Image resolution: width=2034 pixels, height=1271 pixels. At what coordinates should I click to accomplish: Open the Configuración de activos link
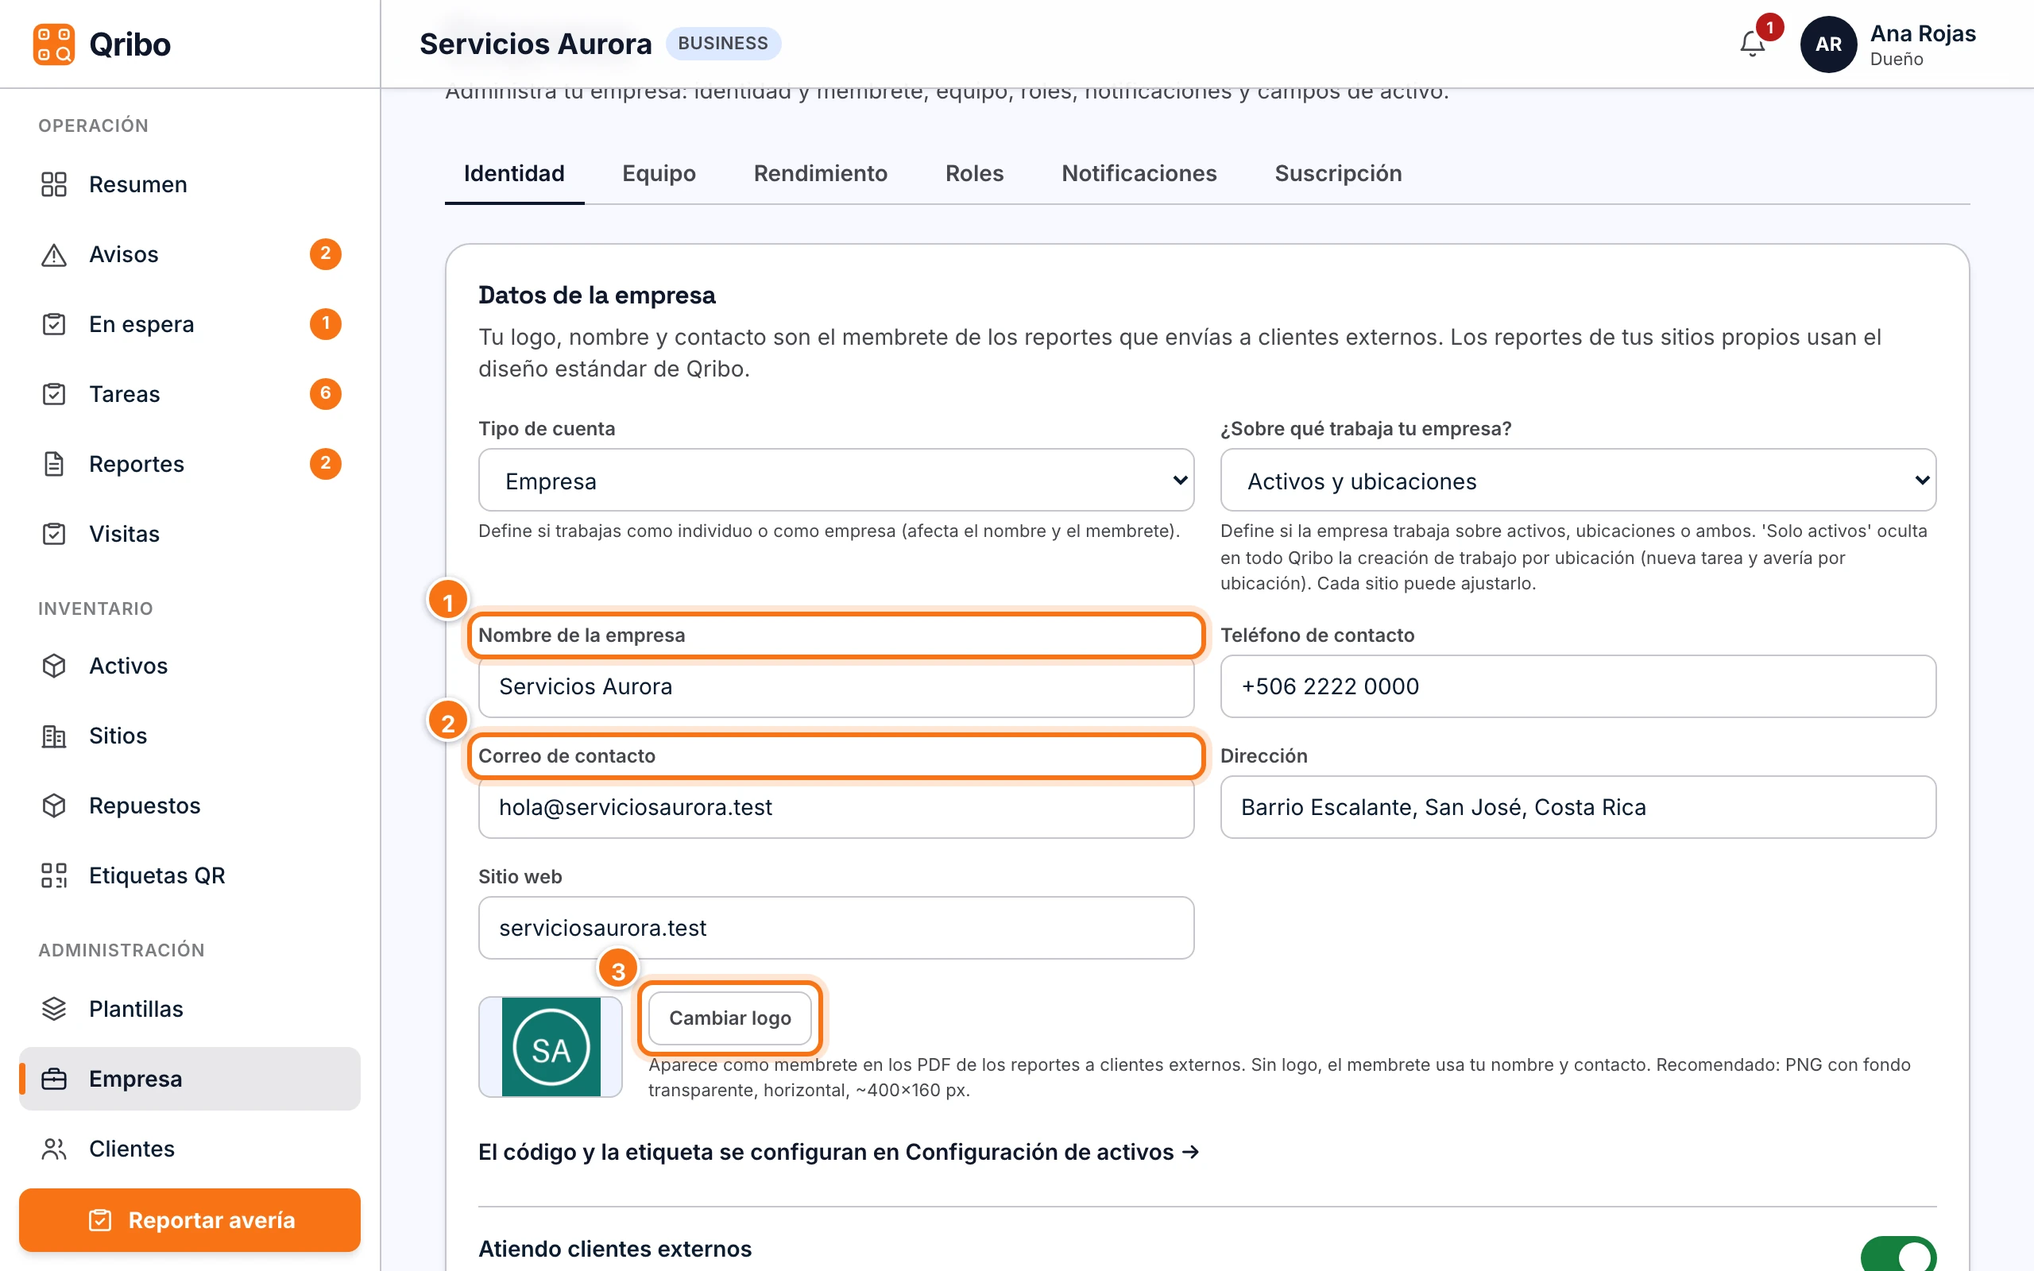pos(838,1152)
